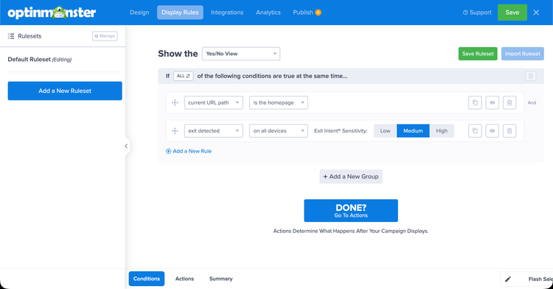Screen dimensions: 553x289
Task: Toggle visibility of current URL path rule
Action: tap(493, 102)
